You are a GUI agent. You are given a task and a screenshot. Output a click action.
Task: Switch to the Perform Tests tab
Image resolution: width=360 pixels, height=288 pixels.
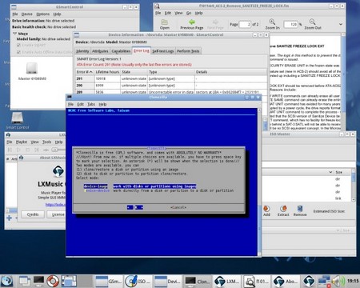pos(188,51)
